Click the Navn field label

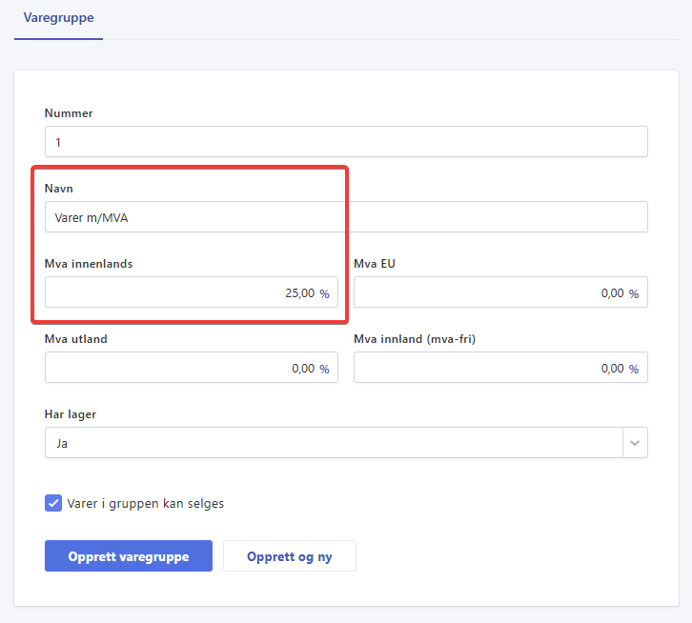[59, 189]
